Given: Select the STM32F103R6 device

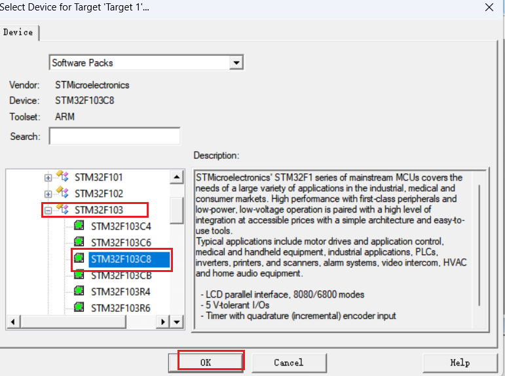Looking at the screenshot, I should (x=121, y=308).
